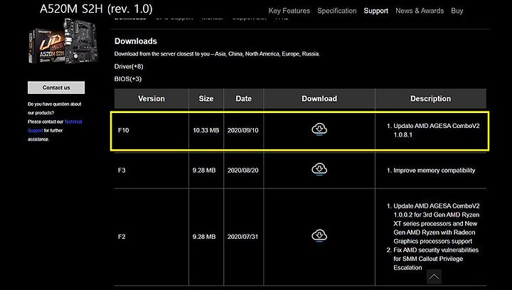
Task: Expand the Driver(+8) section
Action: click(x=129, y=67)
